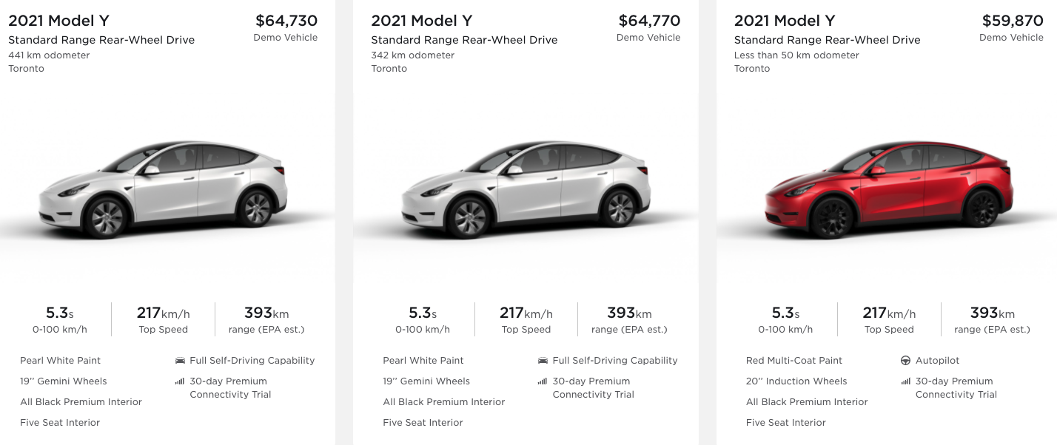
Task: Click "Less than 50 km odometer" text
Action: [x=796, y=55]
